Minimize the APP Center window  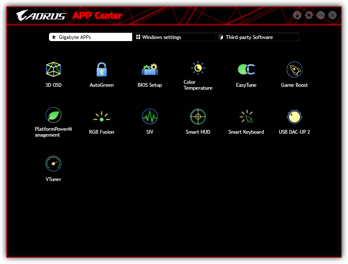tap(321, 15)
